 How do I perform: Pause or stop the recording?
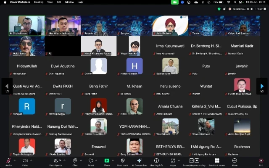(x=194, y=161)
